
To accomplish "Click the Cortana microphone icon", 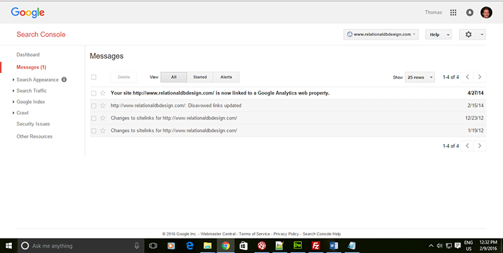I will pyautogui.click(x=136, y=246).
